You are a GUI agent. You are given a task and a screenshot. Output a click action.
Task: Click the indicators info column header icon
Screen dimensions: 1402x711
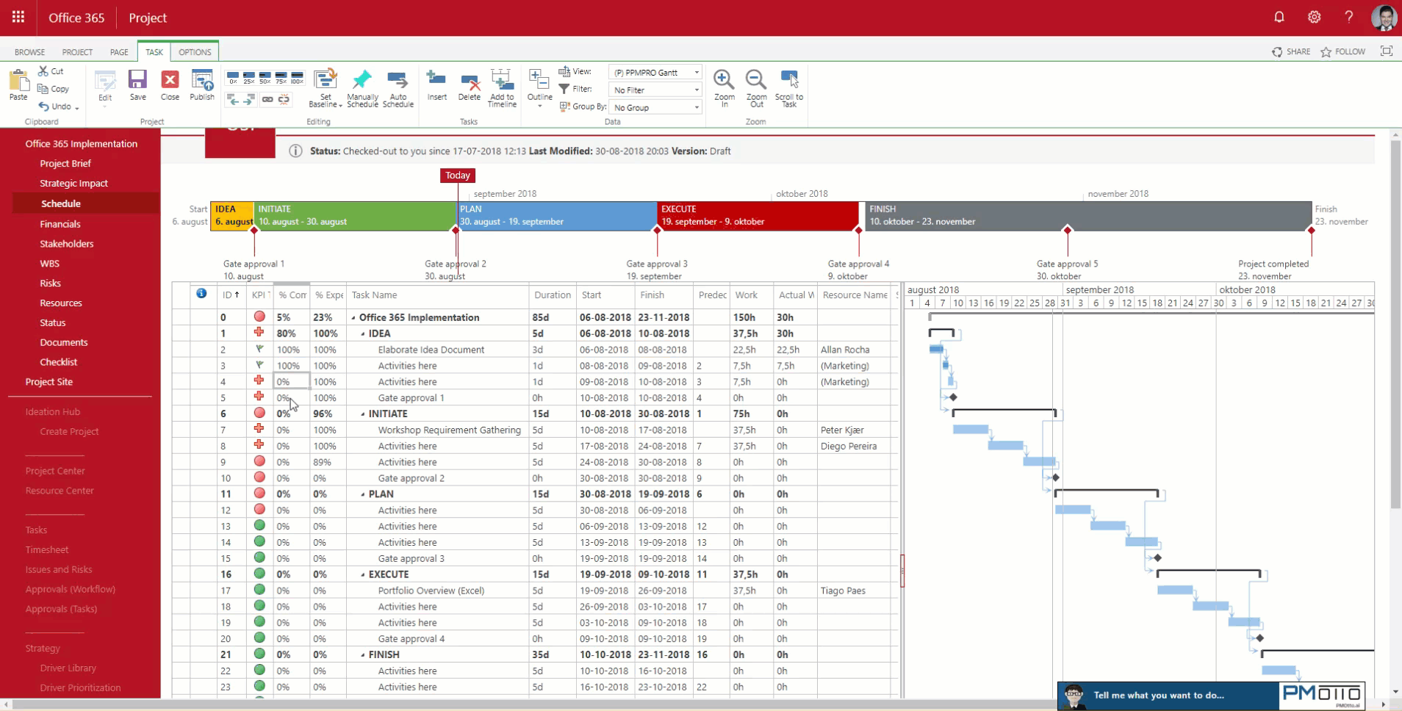click(201, 294)
